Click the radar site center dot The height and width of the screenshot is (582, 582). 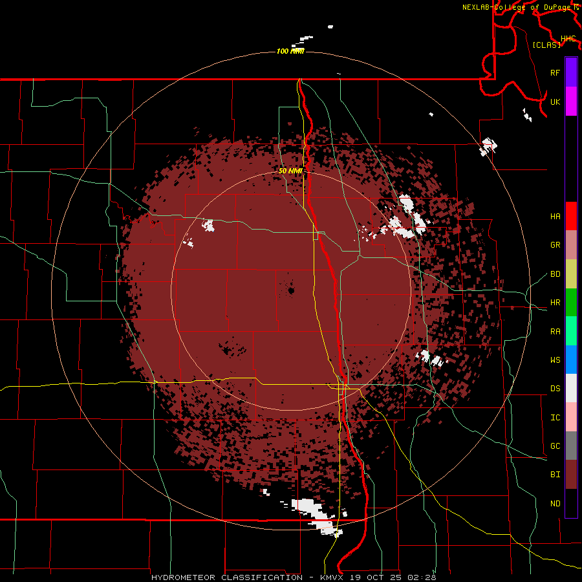click(292, 290)
